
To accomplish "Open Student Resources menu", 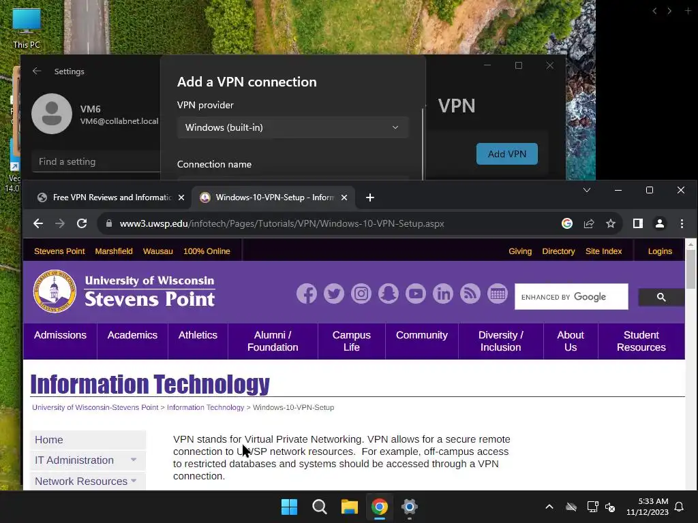I will coord(641,341).
